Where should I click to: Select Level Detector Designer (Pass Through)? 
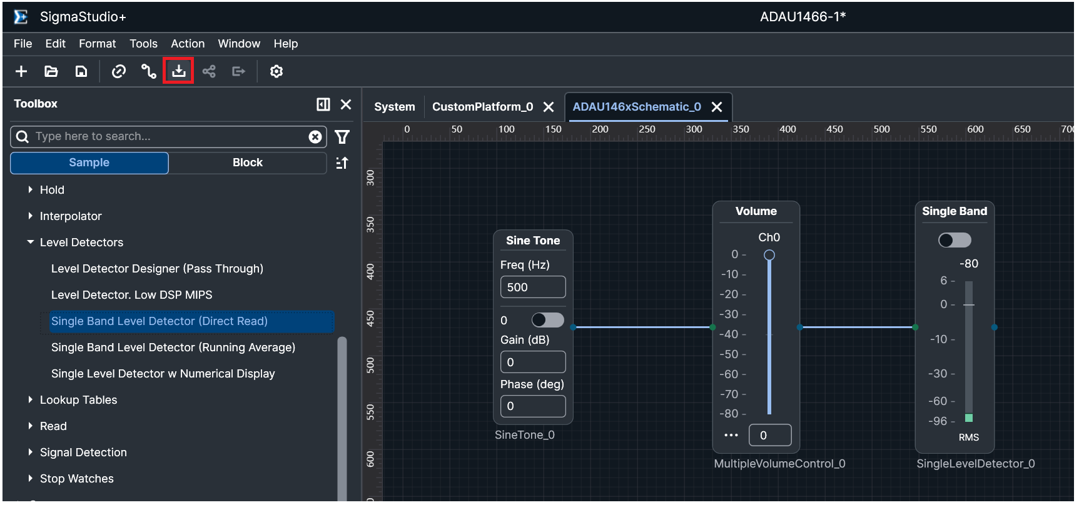point(157,269)
